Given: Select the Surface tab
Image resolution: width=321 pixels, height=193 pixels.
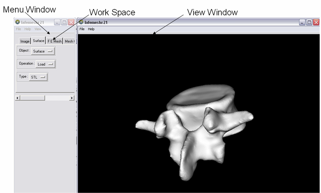Looking at the screenshot, I should point(38,41).
